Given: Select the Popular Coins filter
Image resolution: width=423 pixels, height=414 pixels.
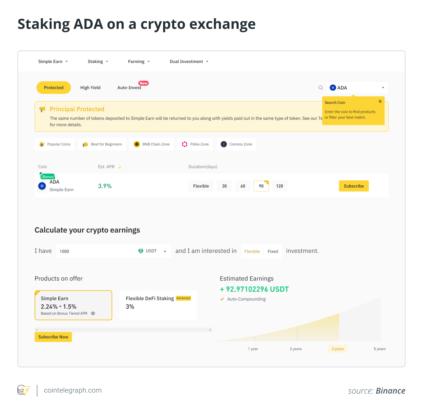Looking at the screenshot, I should (x=55, y=144).
